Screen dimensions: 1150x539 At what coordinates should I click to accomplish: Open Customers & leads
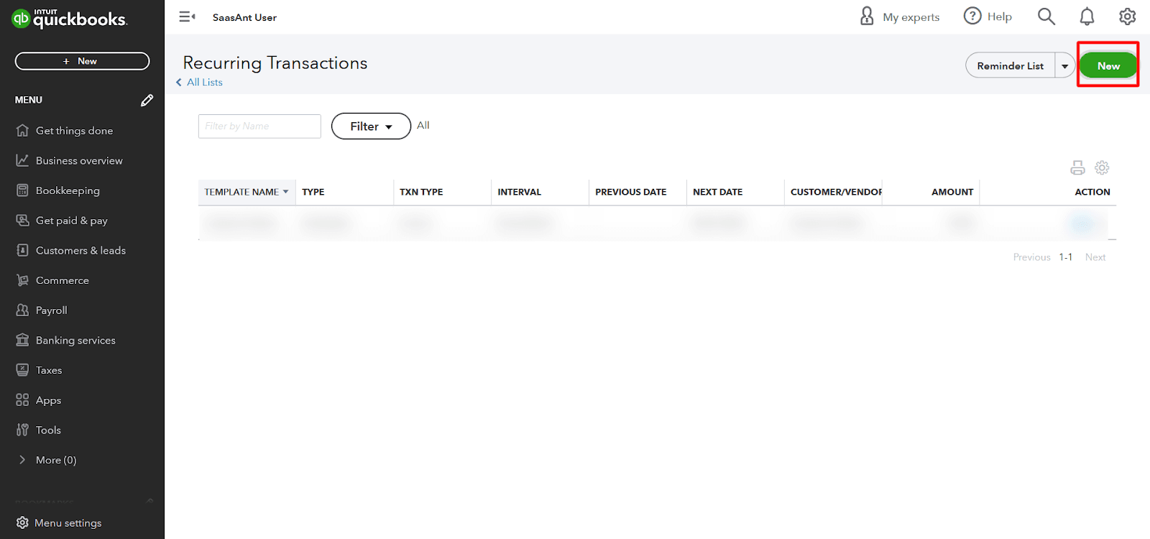click(80, 250)
